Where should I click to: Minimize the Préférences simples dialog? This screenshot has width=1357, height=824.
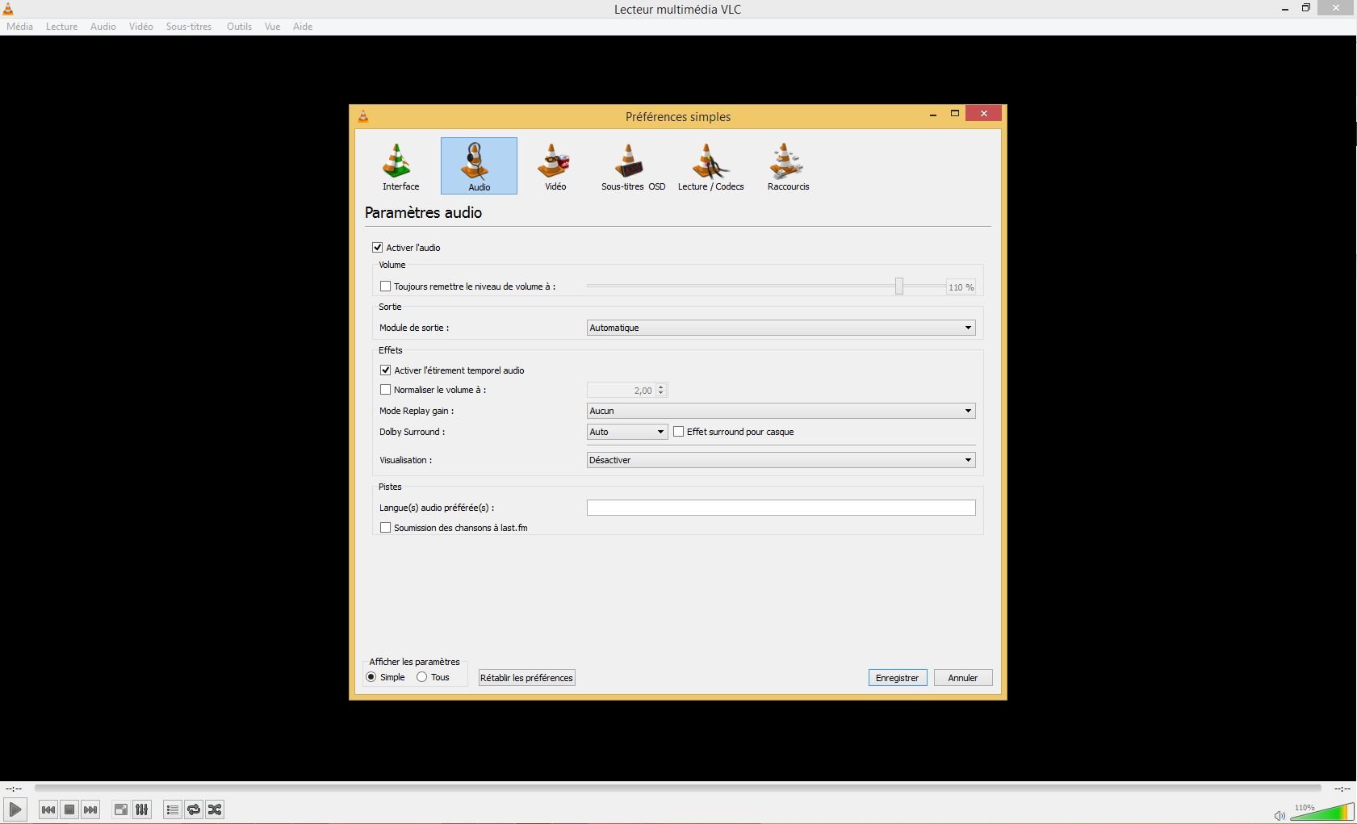point(933,114)
